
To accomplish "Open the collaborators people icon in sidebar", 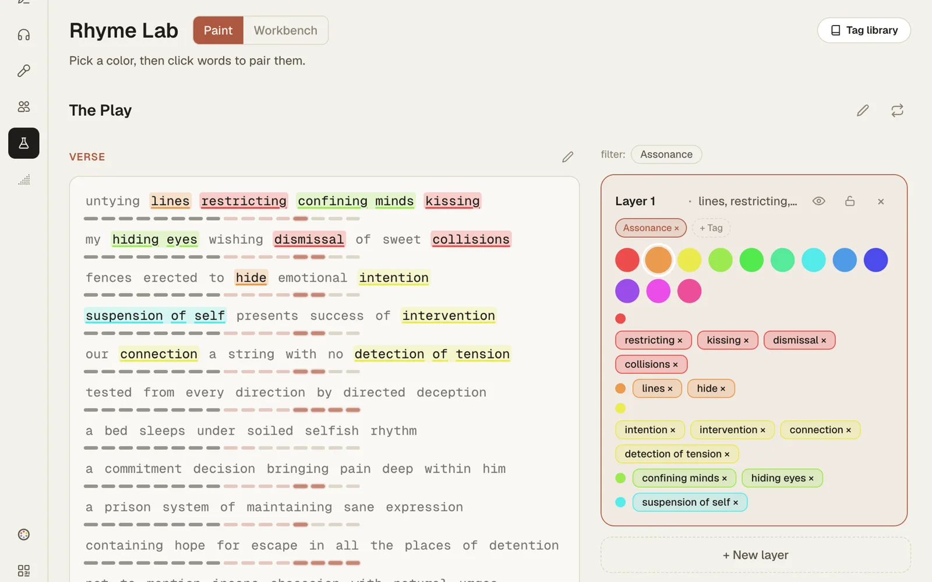I will 24,107.
